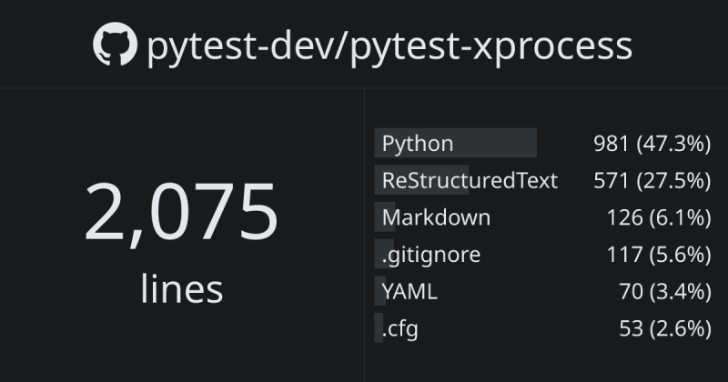This screenshot has width=728, height=382.
Task: Click the GitHub octocat logo
Action: 116,44
